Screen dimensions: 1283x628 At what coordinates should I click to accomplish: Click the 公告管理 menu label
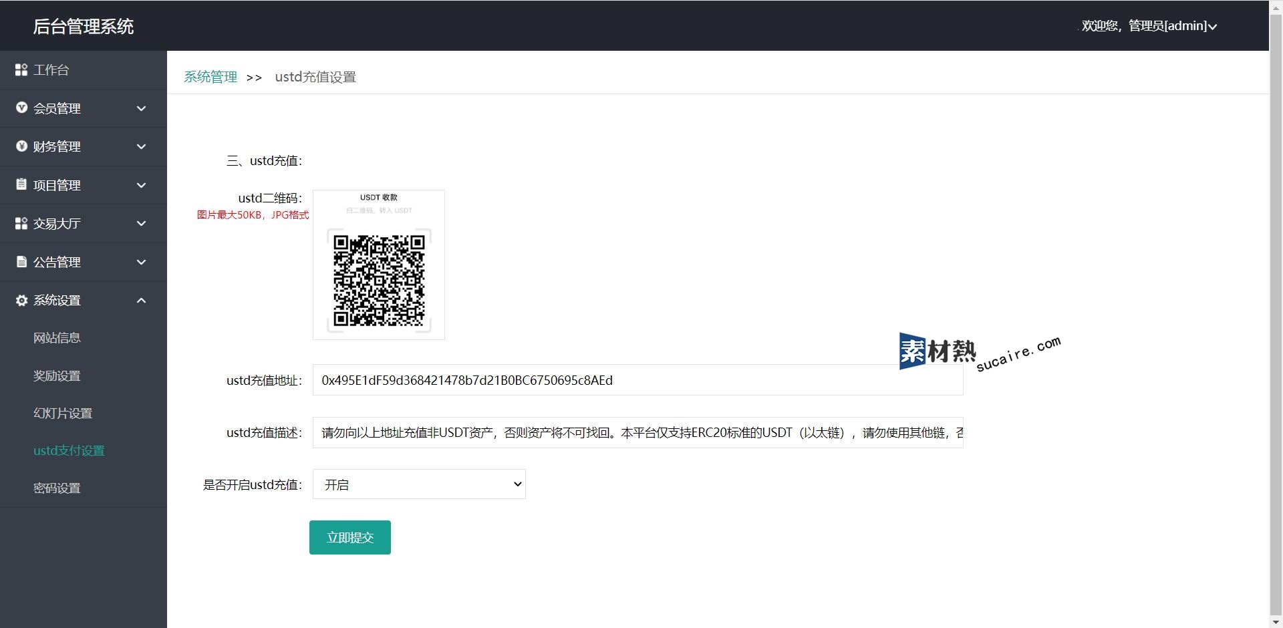point(57,262)
